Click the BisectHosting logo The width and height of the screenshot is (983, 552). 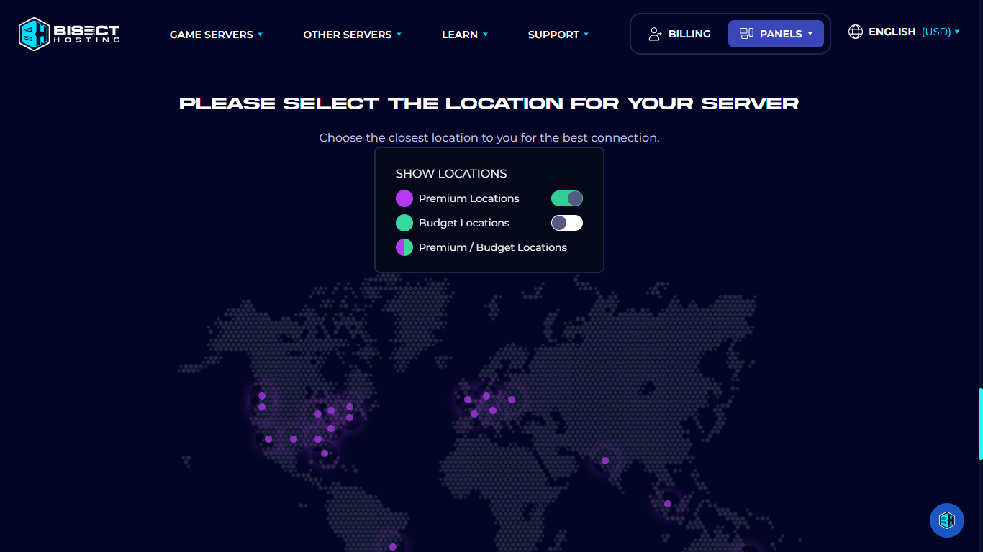click(68, 33)
